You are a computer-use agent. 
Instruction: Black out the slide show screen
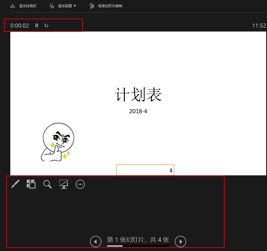coord(64,184)
